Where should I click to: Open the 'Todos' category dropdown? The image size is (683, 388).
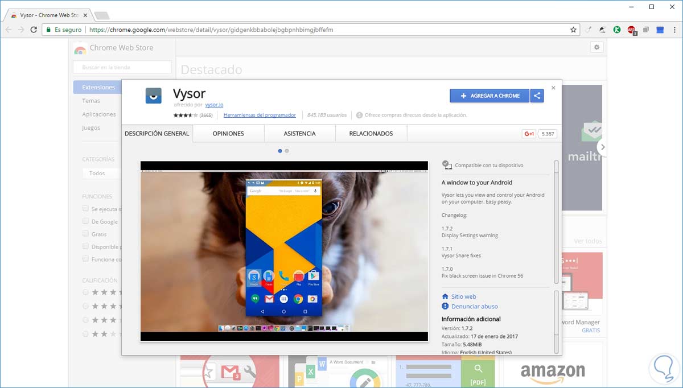click(101, 173)
